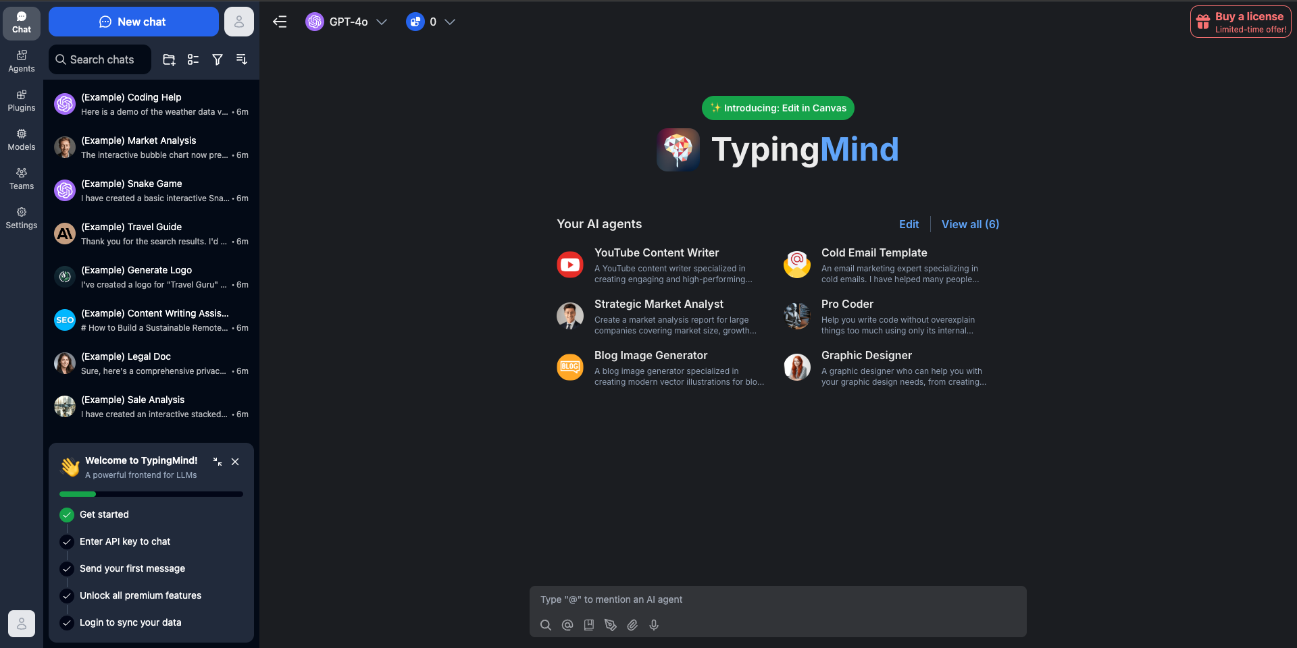Expand the plugins count dropdown
The height and width of the screenshot is (648, 1297).
click(431, 22)
